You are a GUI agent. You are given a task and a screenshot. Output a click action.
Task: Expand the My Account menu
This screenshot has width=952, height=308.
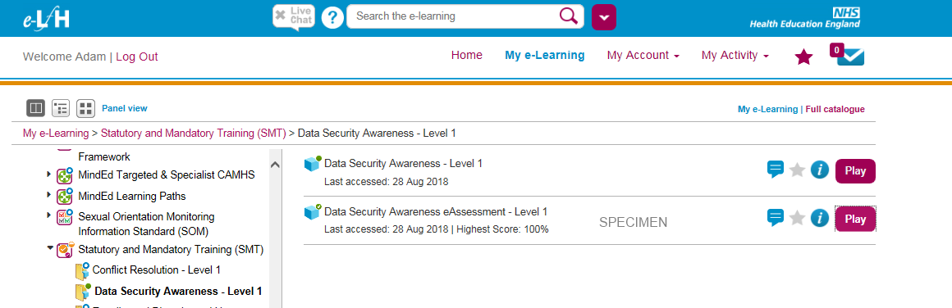pos(643,55)
